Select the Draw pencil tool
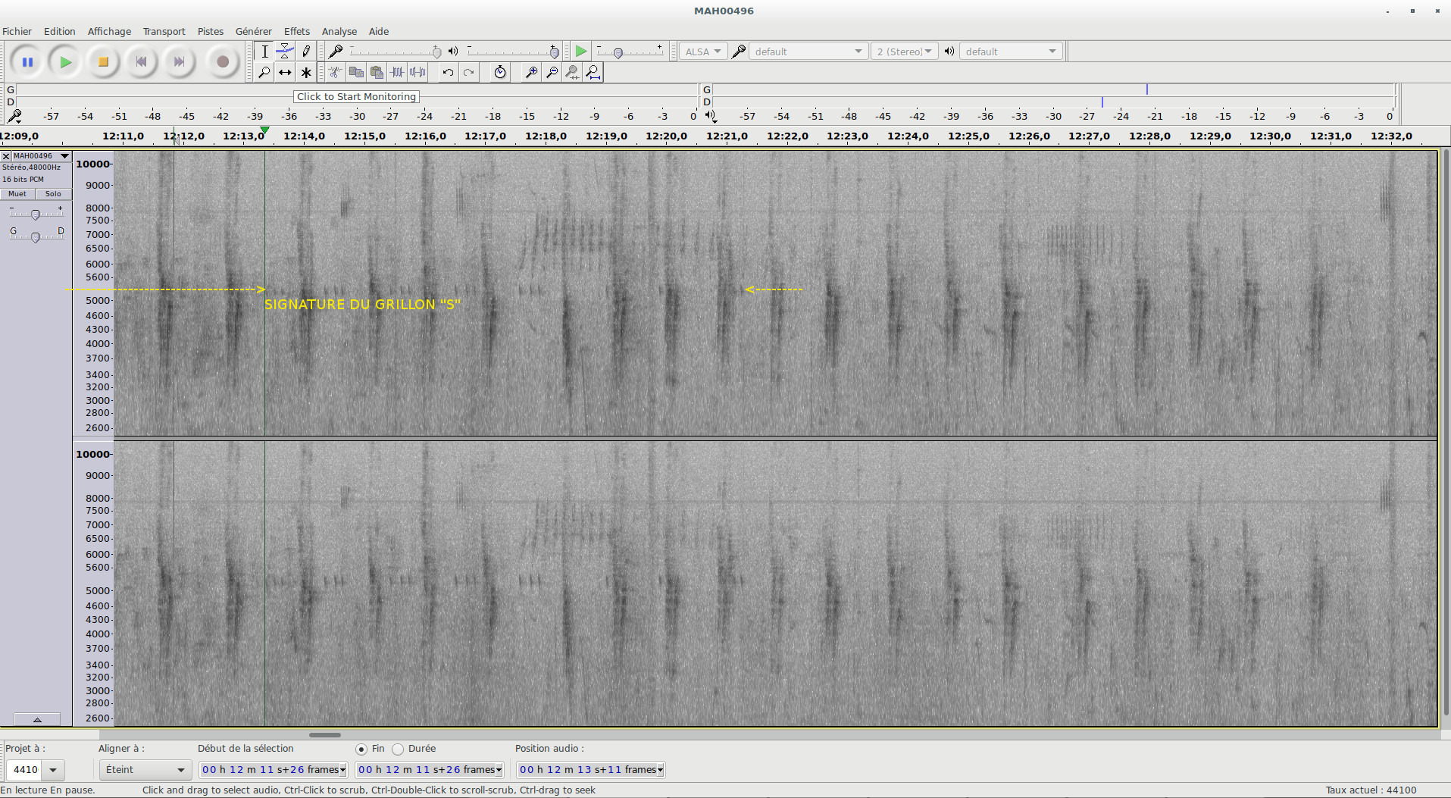This screenshot has height=798, width=1451. [306, 52]
